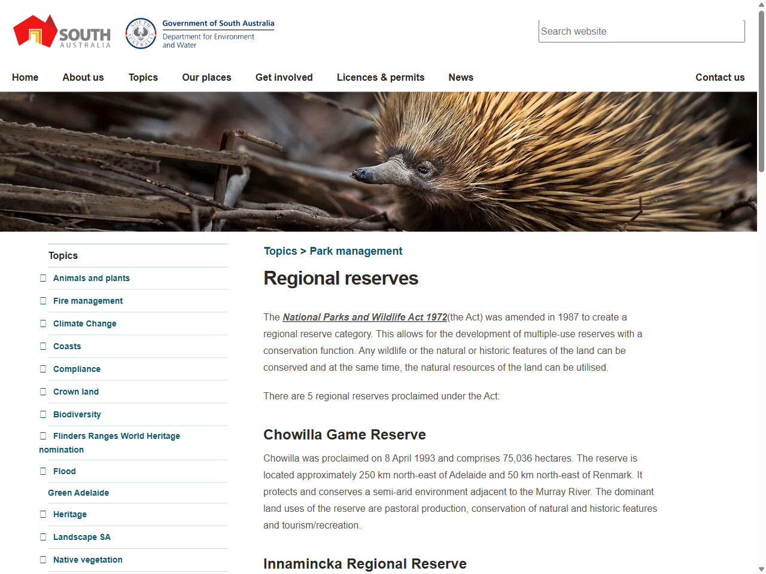
Task: Click the square icon beside Heritage
Action: click(x=42, y=514)
